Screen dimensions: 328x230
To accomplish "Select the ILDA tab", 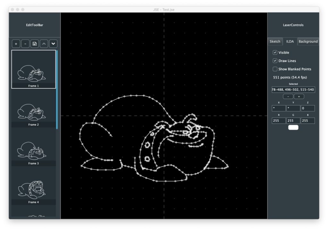I will pyautogui.click(x=290, y=42).
